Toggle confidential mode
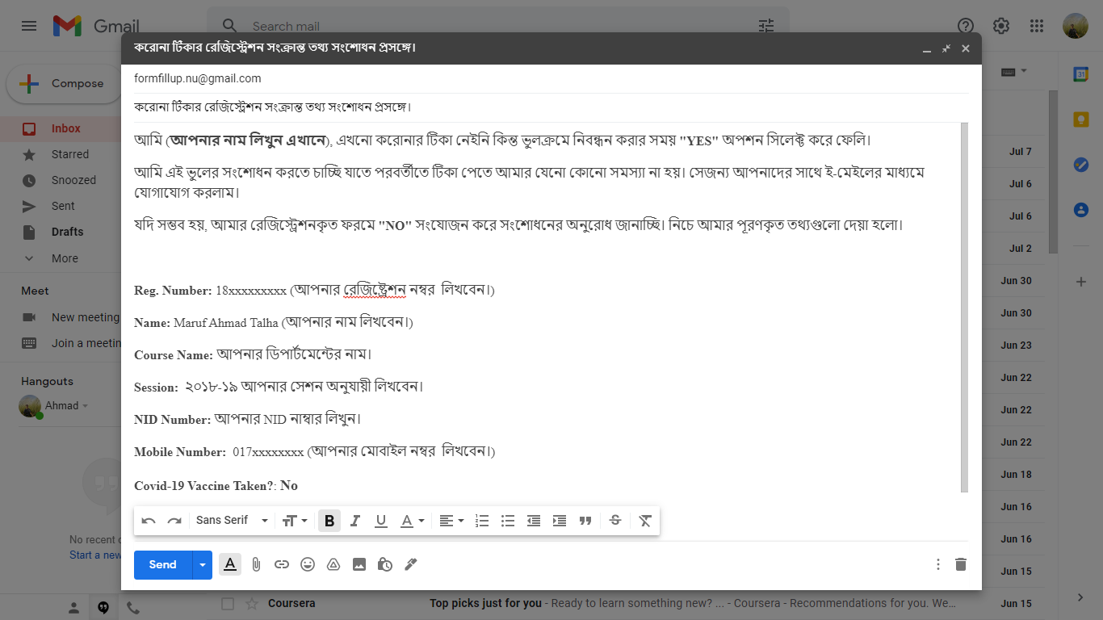Image resolution: width=1103 pixels, height=620 pixels. click(385, 564)
